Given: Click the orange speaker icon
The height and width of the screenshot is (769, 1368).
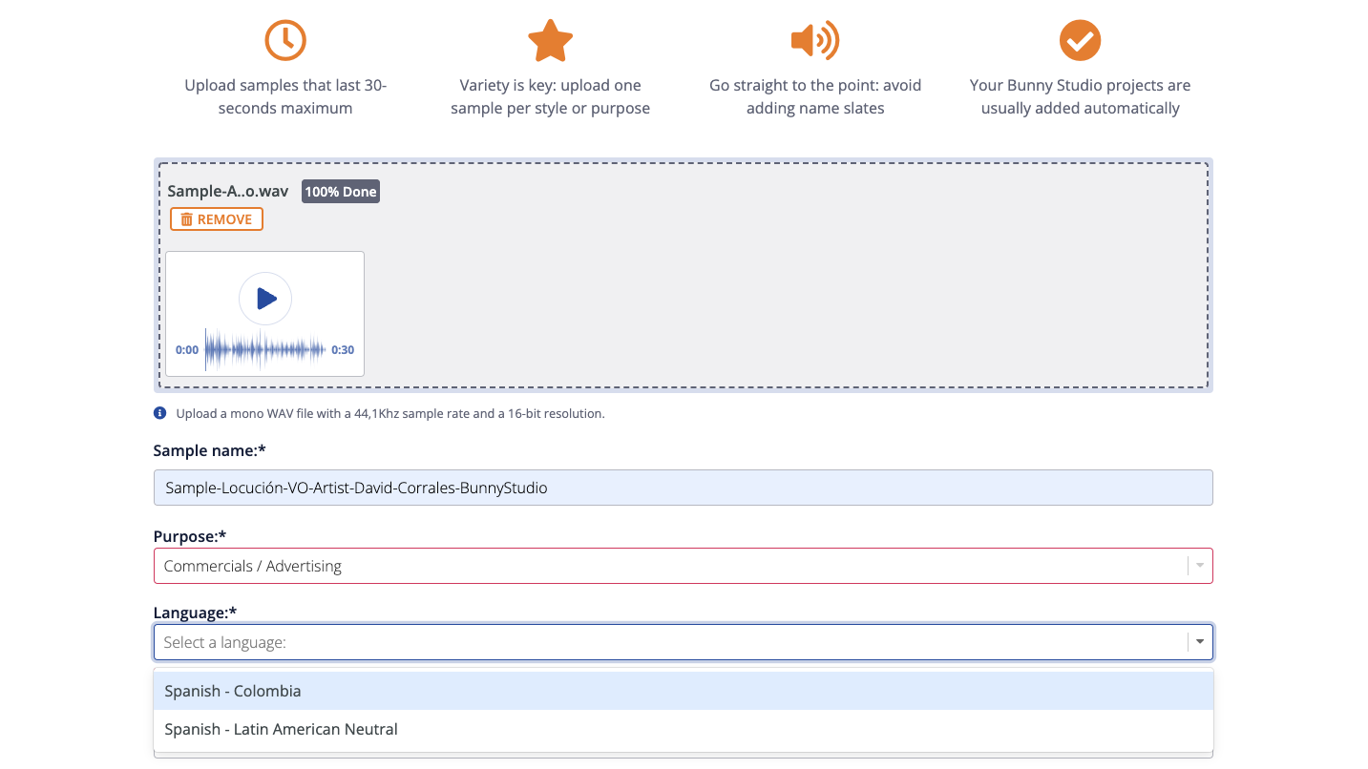Looking at the screenshot, I should (814, 40).
